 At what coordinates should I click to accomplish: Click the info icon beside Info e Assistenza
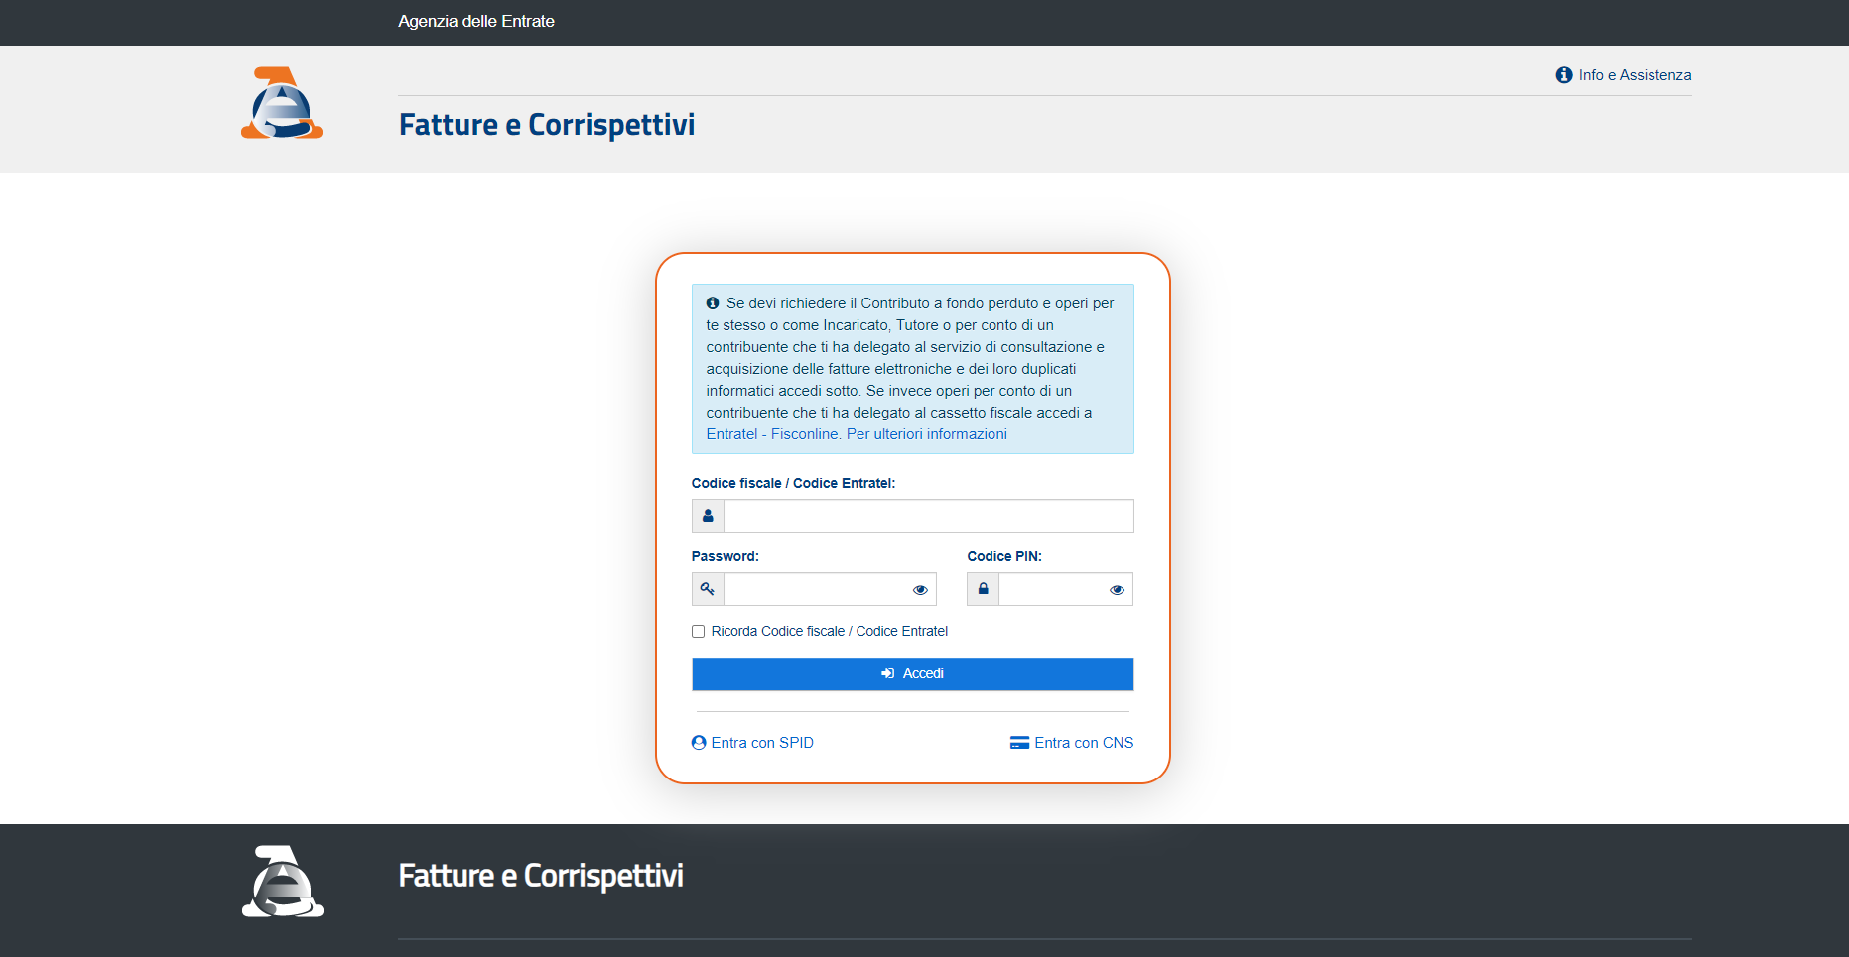click(1564, 75)
